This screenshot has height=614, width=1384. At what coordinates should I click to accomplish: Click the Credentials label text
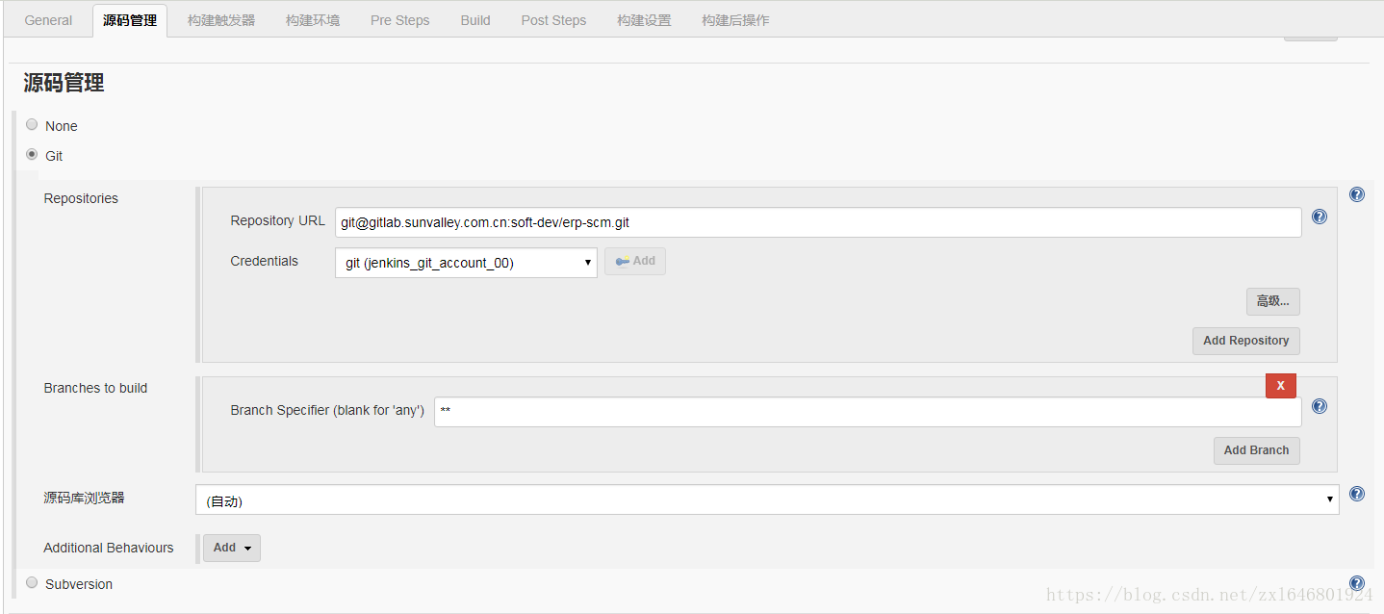click(x=265, y=261)
